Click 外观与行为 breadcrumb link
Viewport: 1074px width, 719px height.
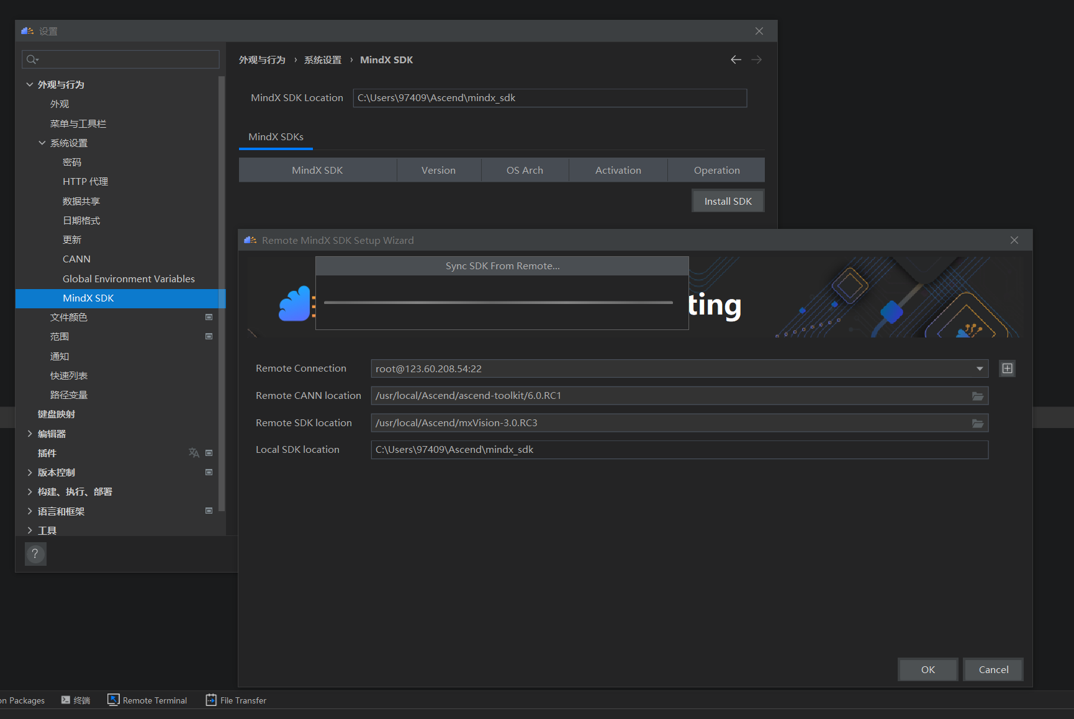(262, 60)
